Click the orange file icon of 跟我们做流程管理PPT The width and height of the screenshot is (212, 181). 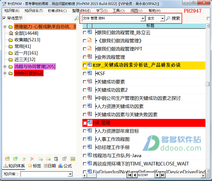click(89, 48)
